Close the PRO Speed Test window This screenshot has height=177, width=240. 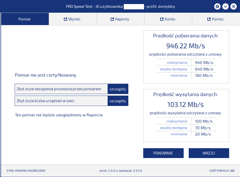click(x=233, y=7)
